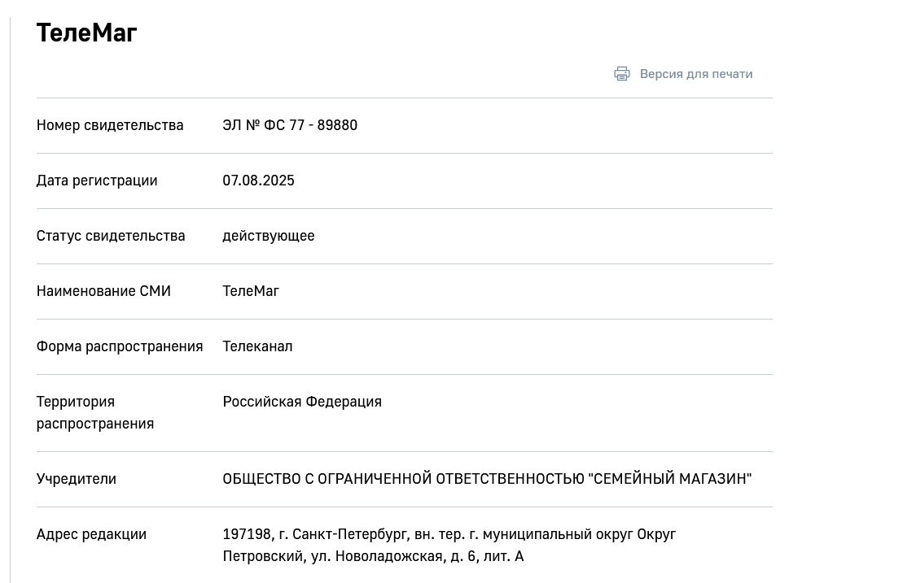Click the 'Форма распространения' label
Image resolution: width=916 pixels, height=583 pixels.
[x=120, y=346]
